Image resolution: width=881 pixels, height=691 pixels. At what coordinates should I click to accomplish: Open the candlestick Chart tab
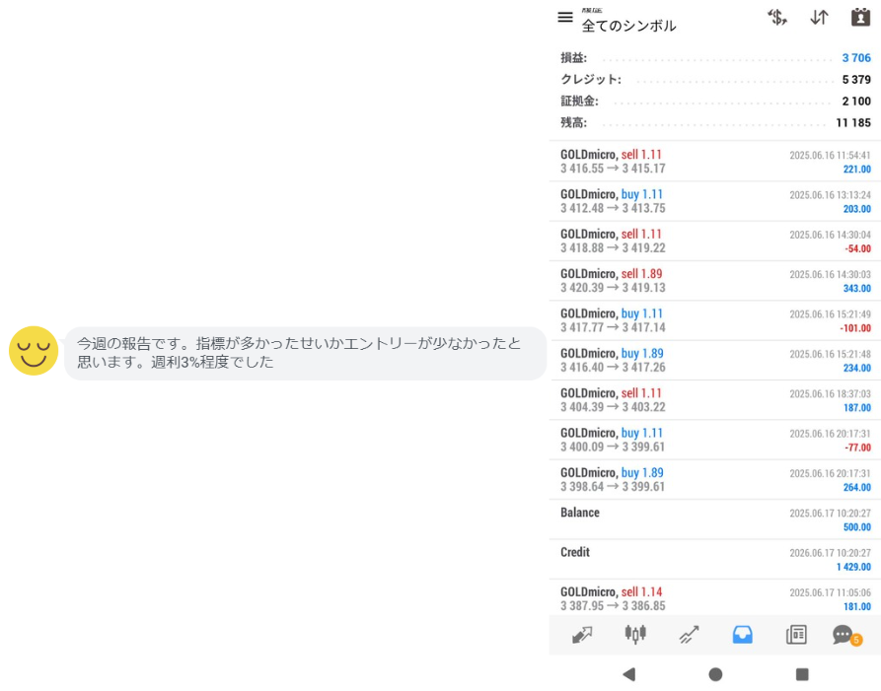(x=635, y=635)
